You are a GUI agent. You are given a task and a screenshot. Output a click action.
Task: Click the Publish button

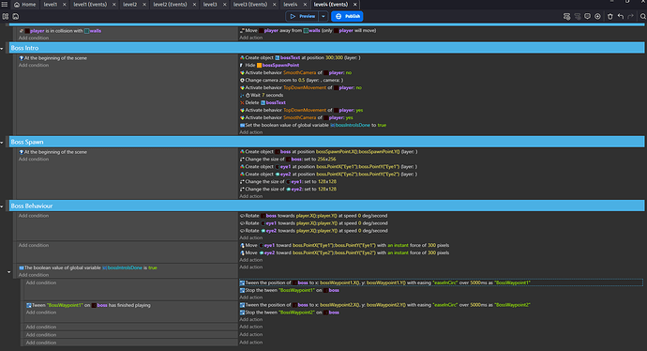click(x=347, y=16)
